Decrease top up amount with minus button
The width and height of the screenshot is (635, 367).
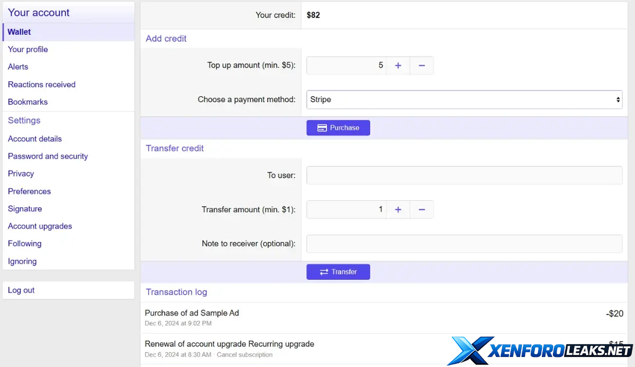click(422, 66)
